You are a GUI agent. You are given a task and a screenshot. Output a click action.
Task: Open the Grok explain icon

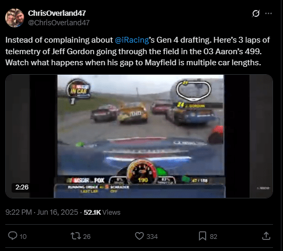coord(256,13)
